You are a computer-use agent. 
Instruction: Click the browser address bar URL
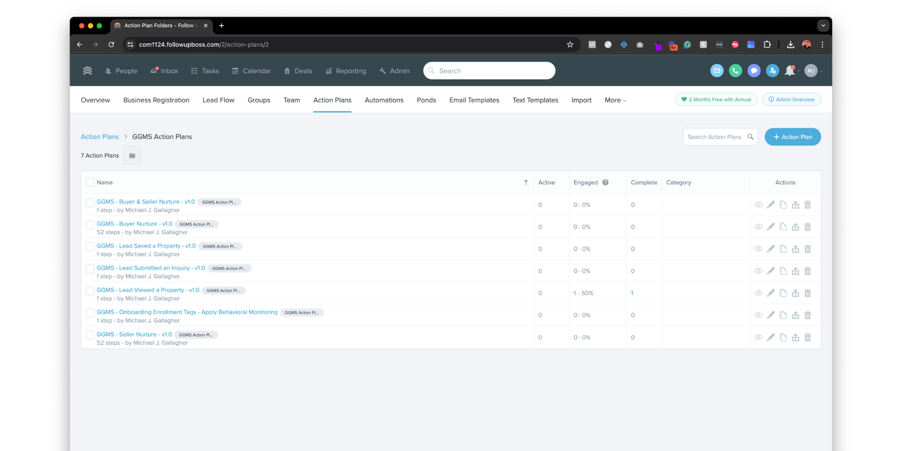204,45
